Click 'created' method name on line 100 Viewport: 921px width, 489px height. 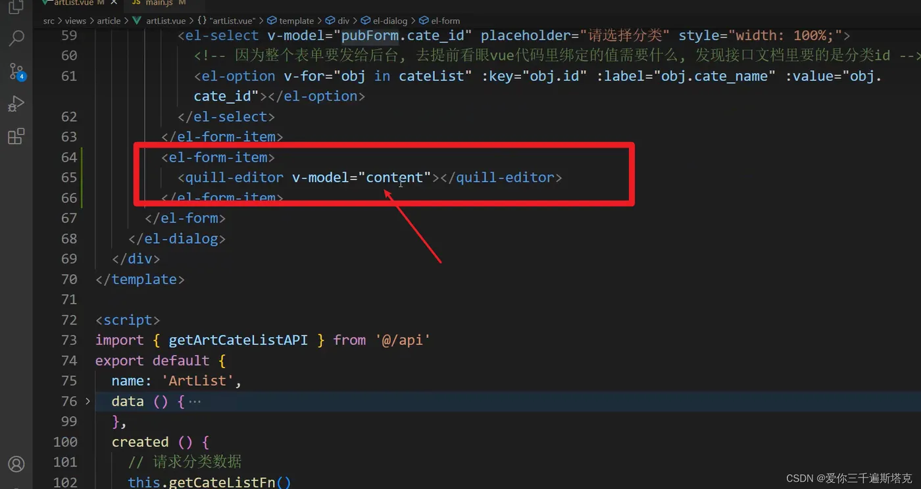coord(140,442)
